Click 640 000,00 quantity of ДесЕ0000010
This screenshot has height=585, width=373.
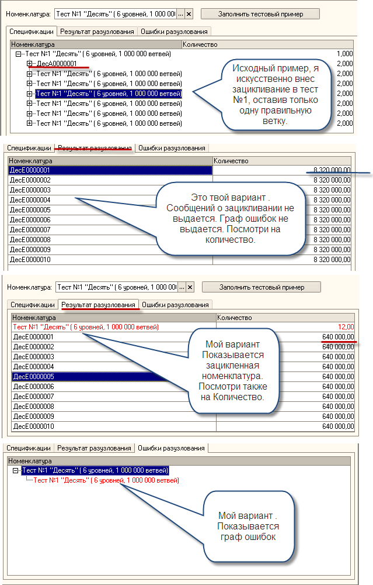(x=285, y=426)
